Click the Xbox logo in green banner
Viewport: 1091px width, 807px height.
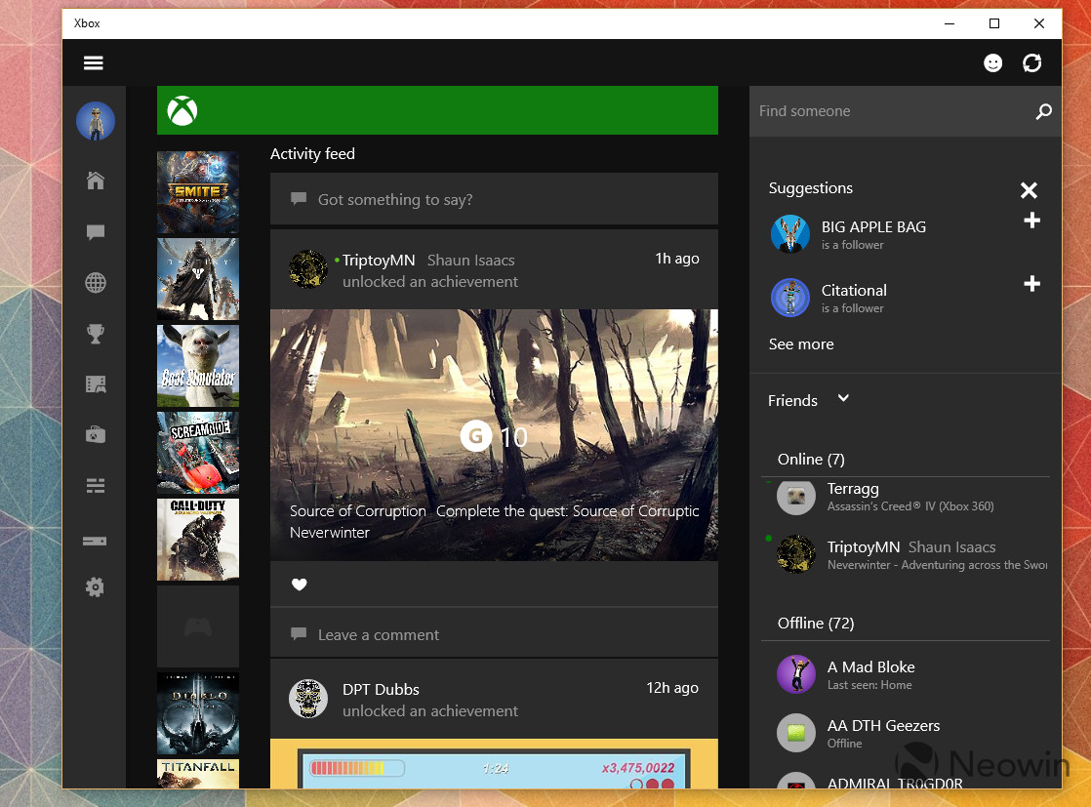pos(182,110)
